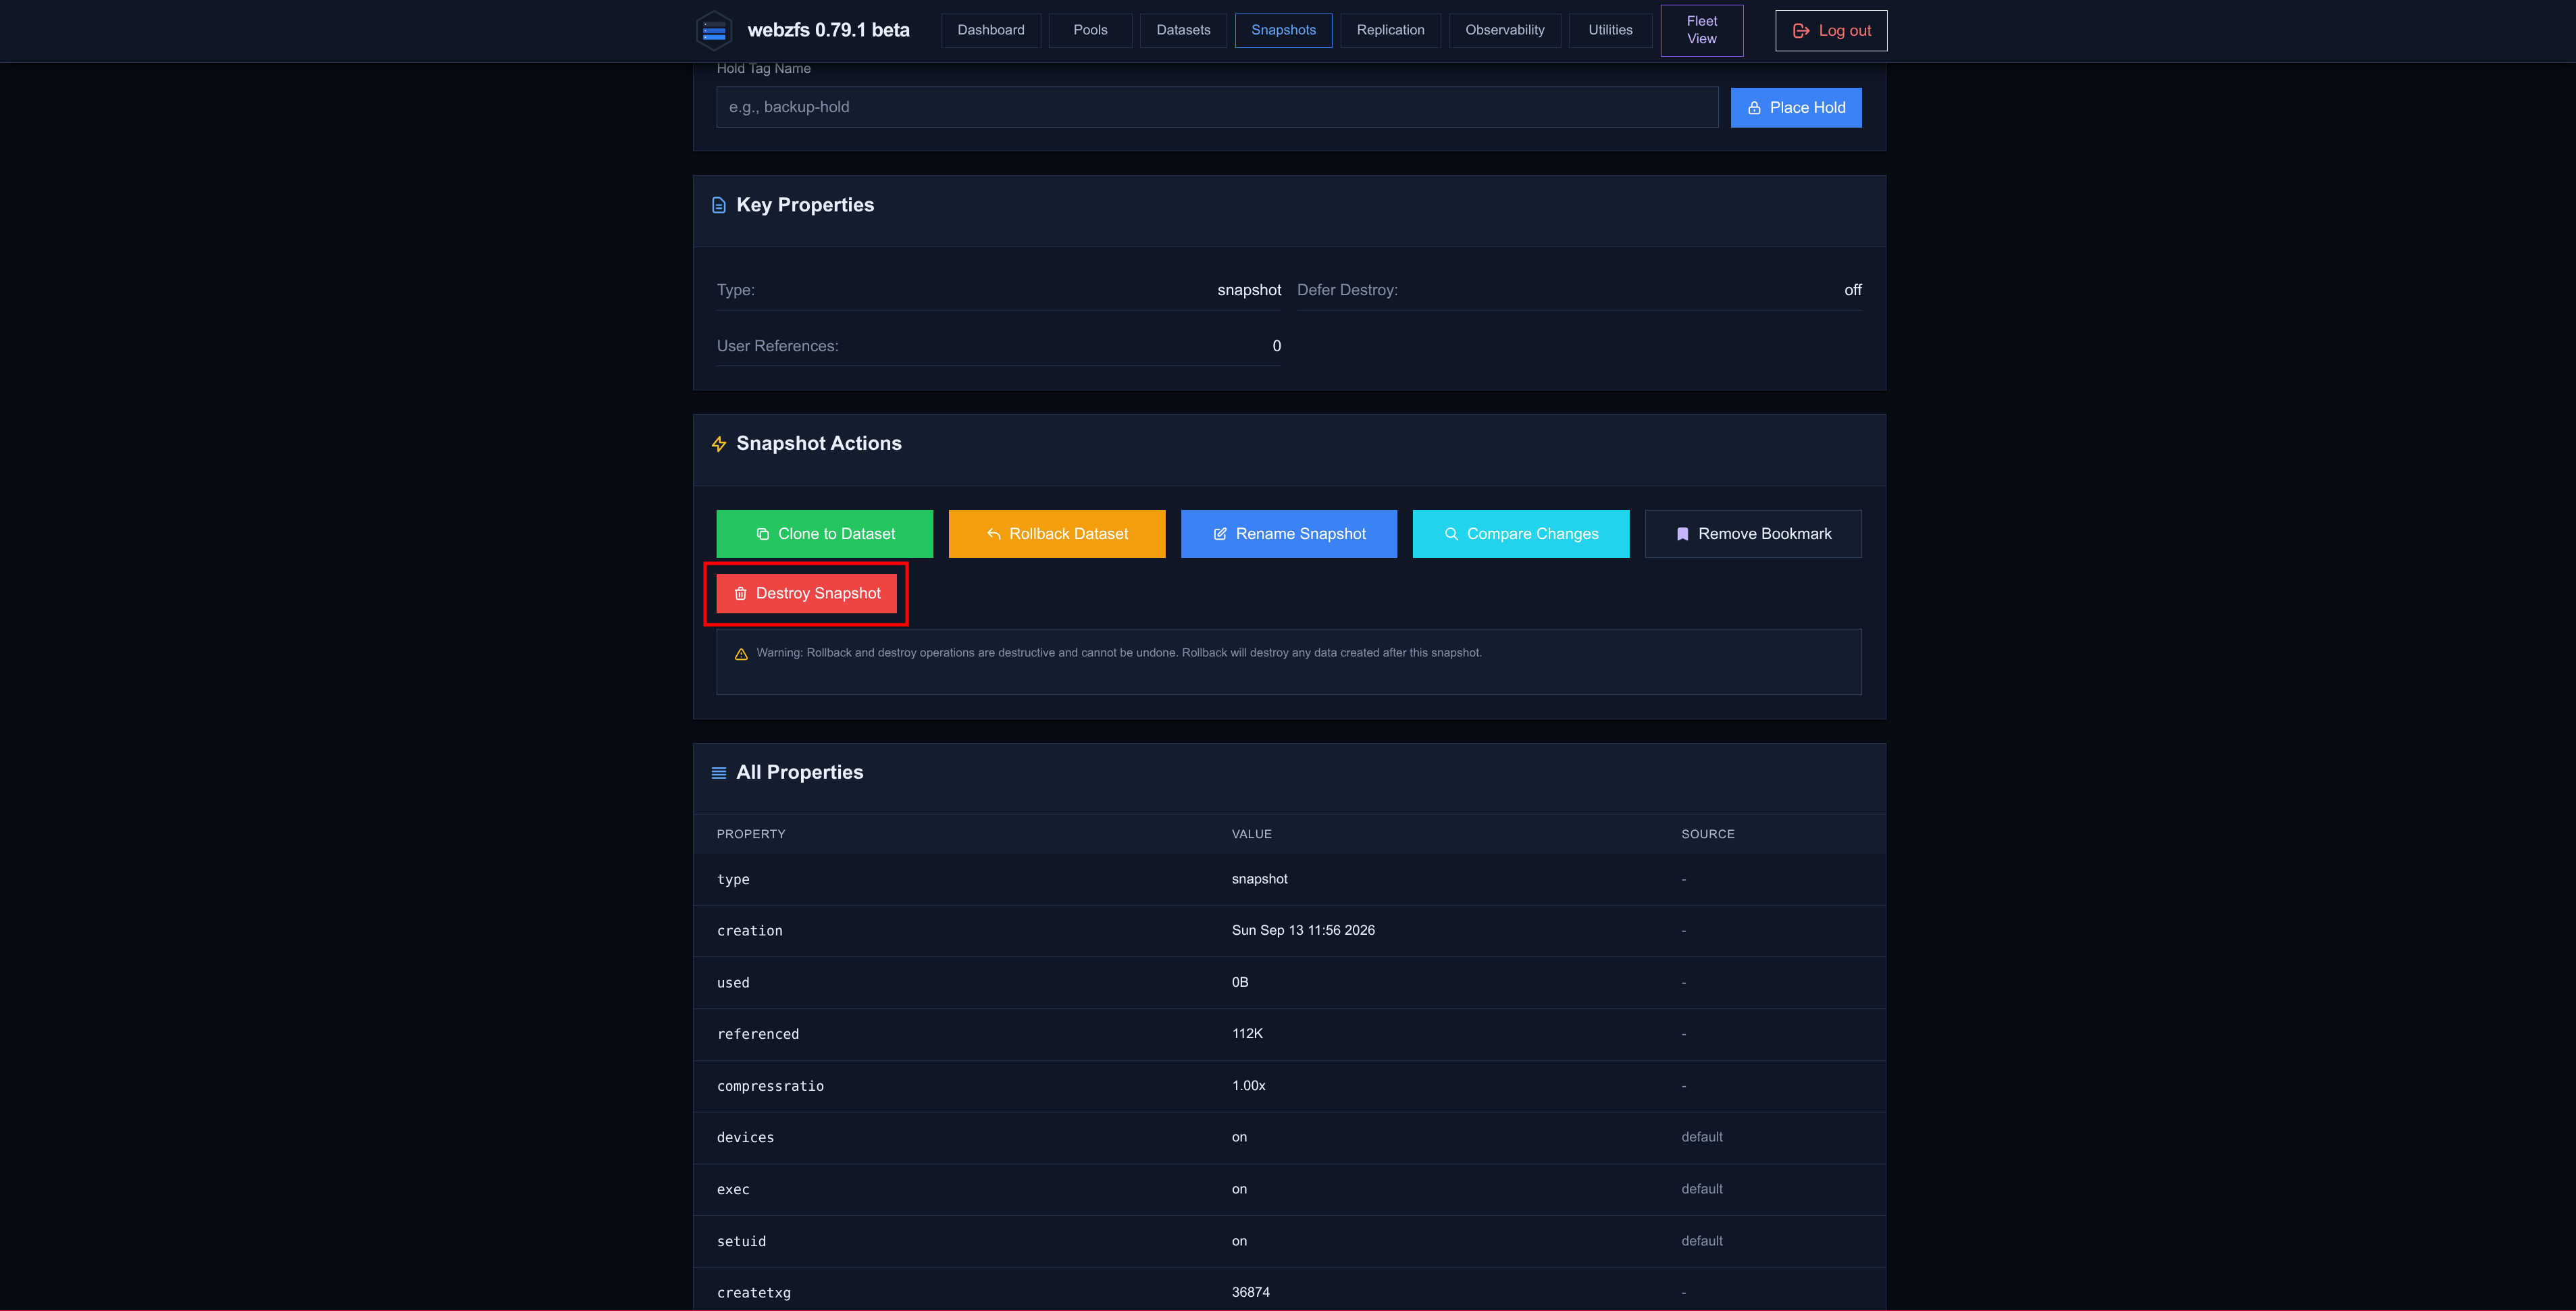Open Fleet View
2576x1311 pixels.
point(1702,30)
